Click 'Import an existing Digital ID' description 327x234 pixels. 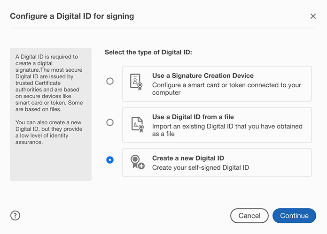click(227, 130)
